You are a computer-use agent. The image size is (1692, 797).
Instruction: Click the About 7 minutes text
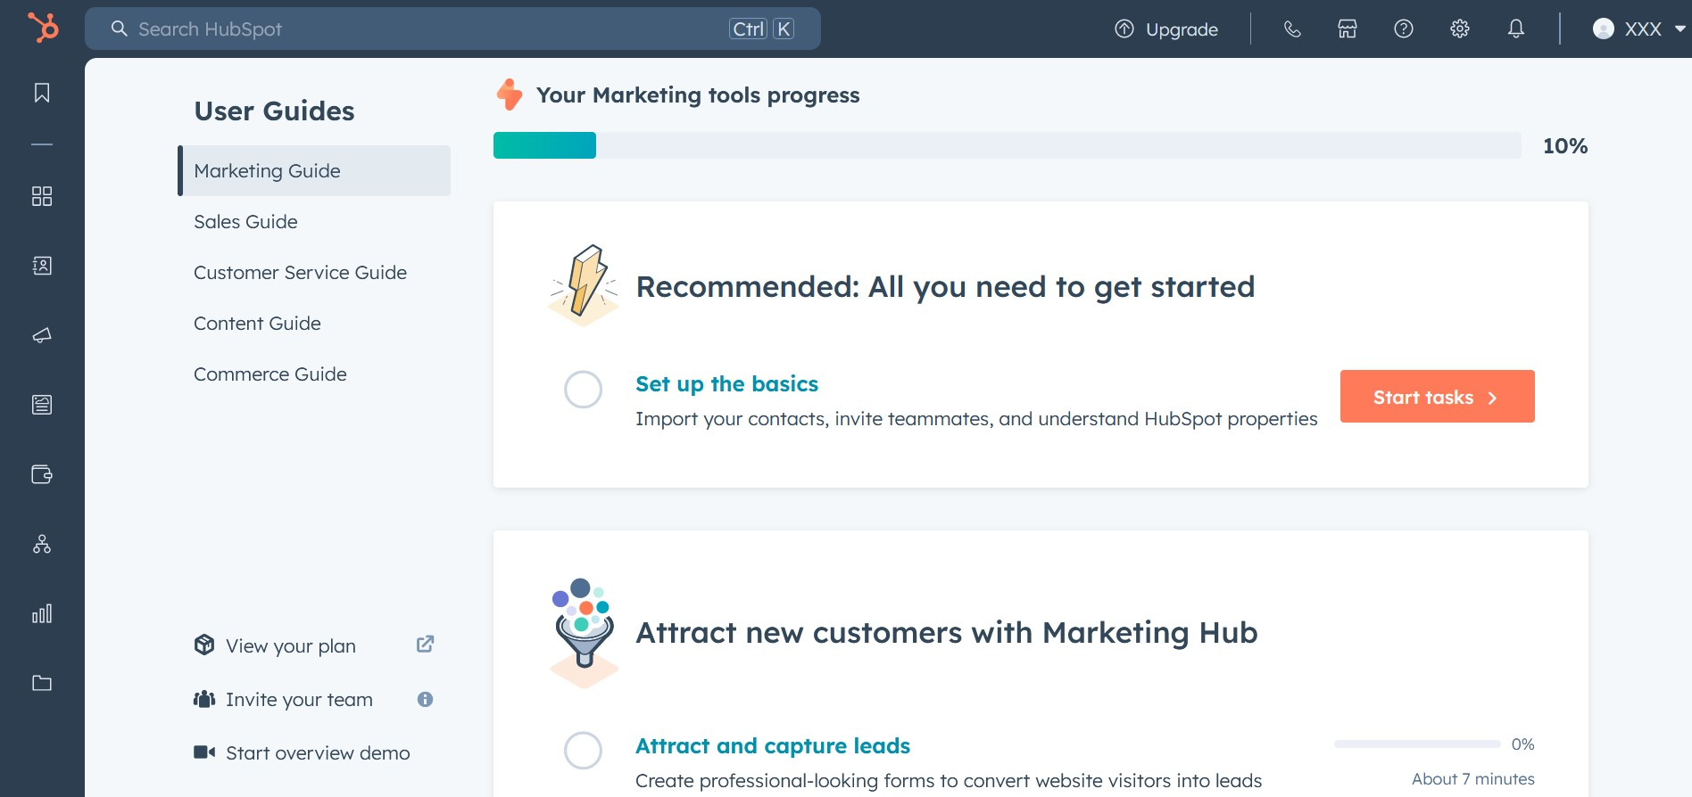pos(1473,779)
